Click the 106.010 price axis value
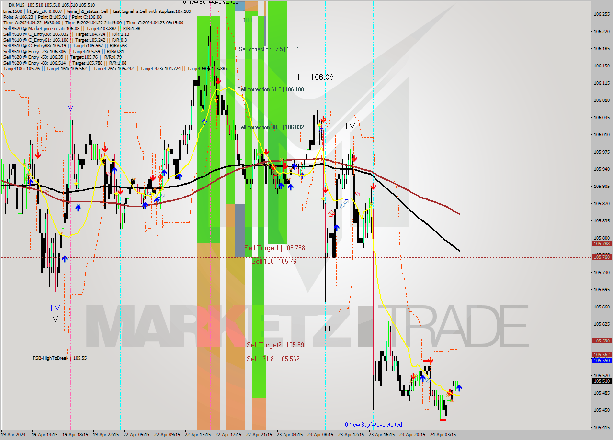Viewport: 613px width, 440px height. tap(602, 135)
